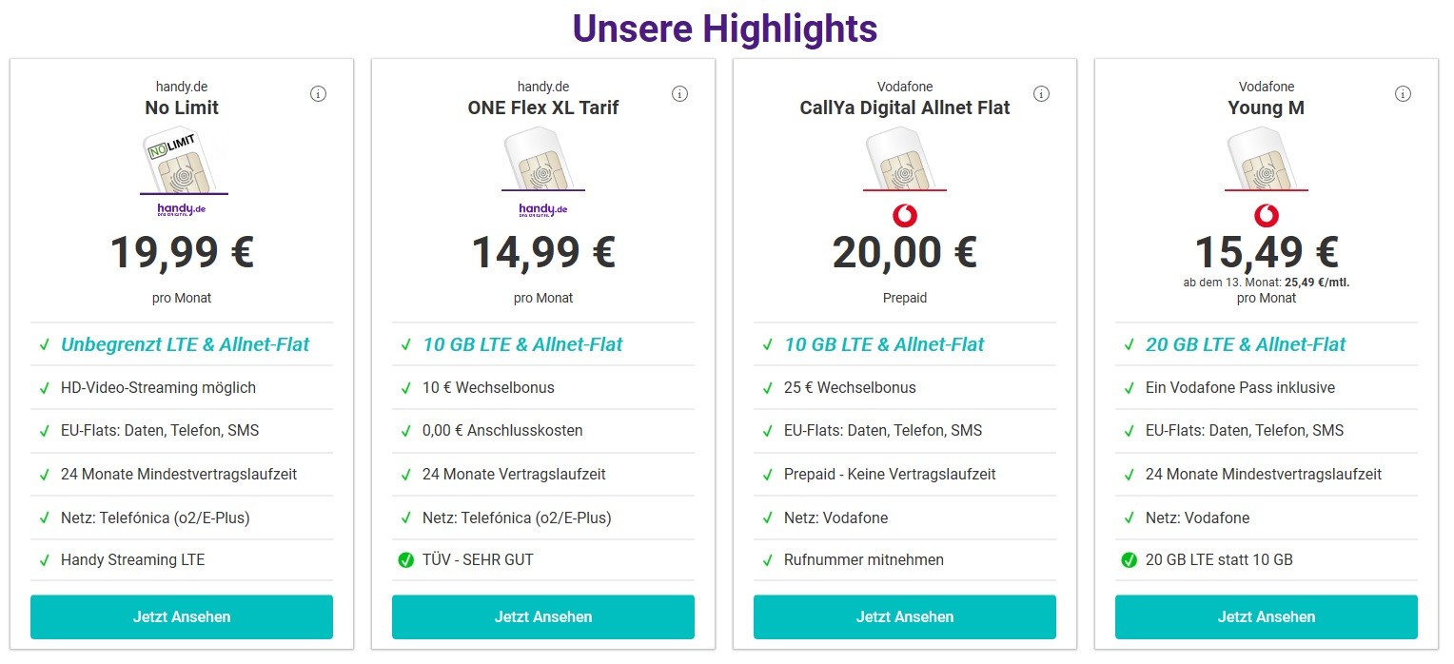
Task: Select the CallYa Digital Allnet Flat title
Action: (x=905, y=107)
